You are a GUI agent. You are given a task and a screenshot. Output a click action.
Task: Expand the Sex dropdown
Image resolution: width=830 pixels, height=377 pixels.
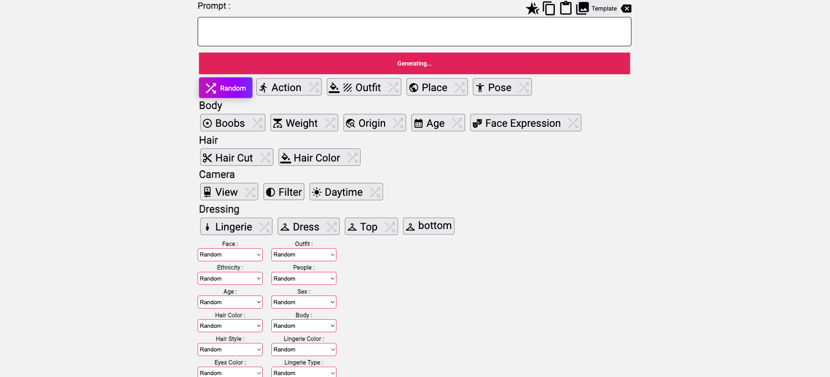click(304, 302)
